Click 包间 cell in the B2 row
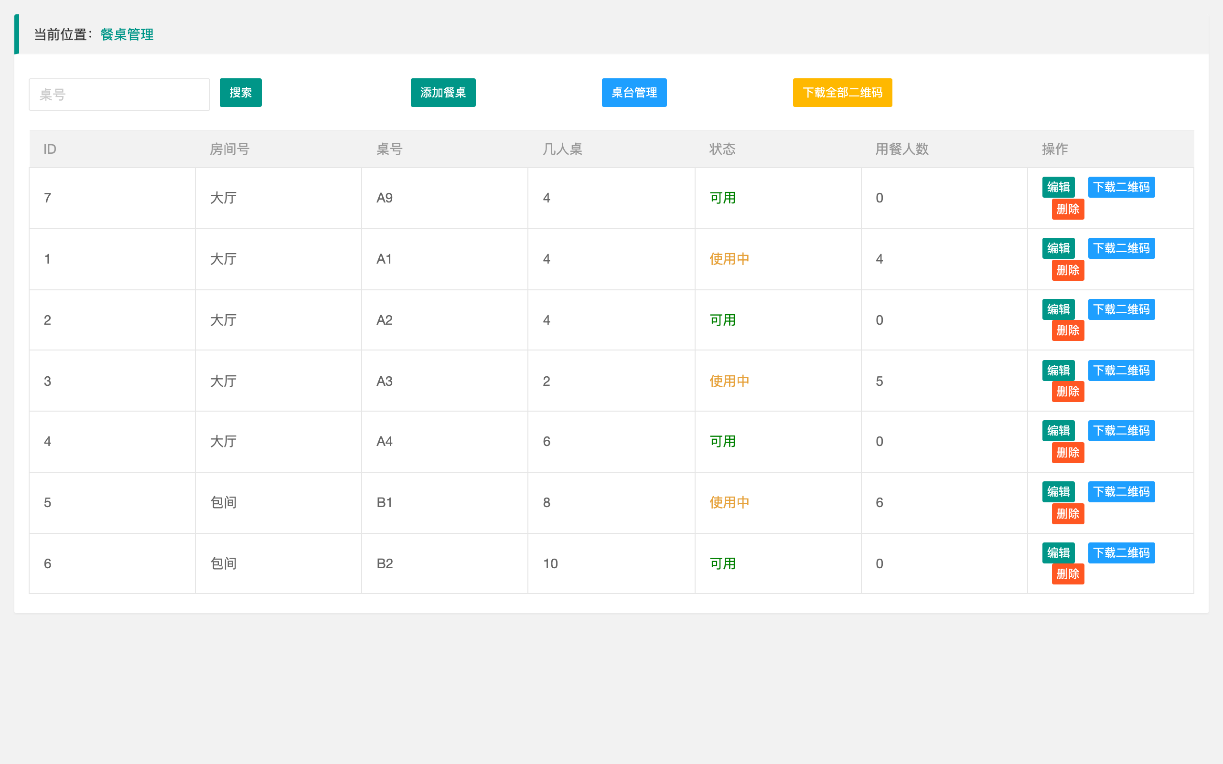The image size is (1223, 764). tap(279, 563)
